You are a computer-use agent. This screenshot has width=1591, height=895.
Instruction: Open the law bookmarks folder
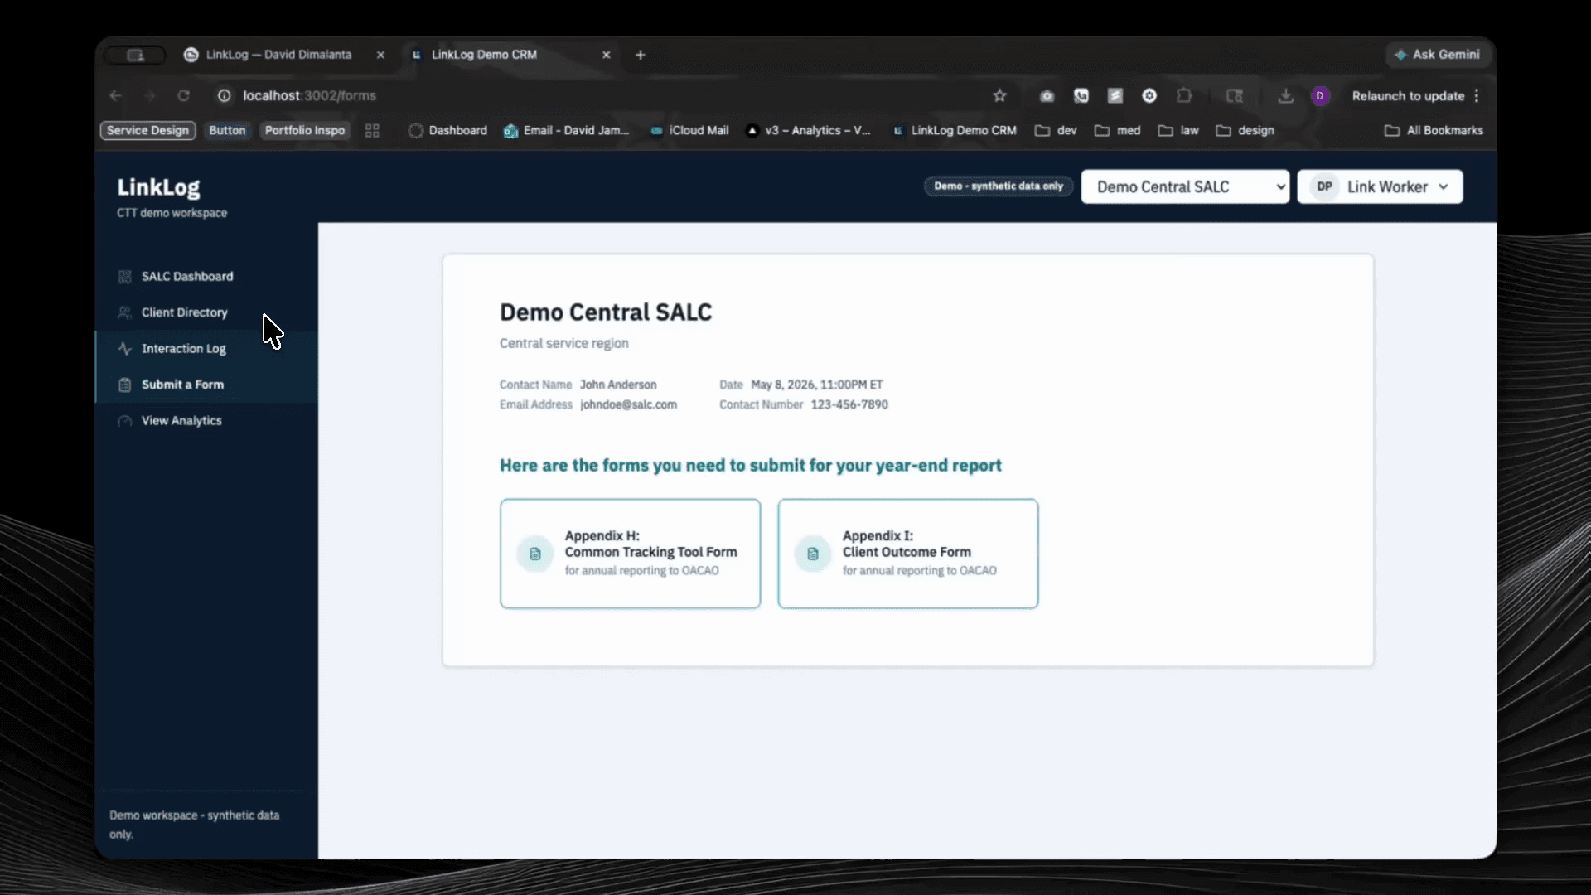tap(1178, 131)
